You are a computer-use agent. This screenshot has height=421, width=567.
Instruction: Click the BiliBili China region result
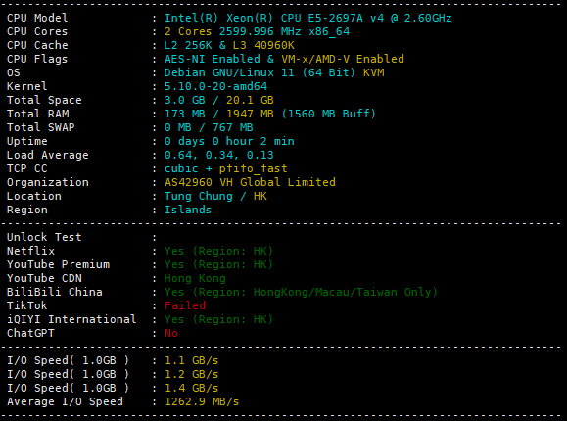(301, 292)
